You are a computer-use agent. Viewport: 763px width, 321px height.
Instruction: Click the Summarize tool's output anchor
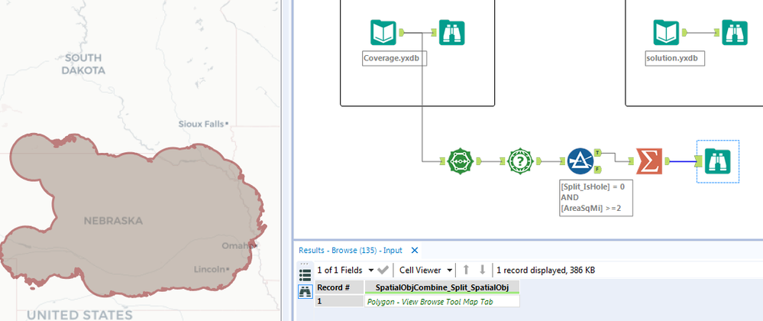click(x=668, y=161)
